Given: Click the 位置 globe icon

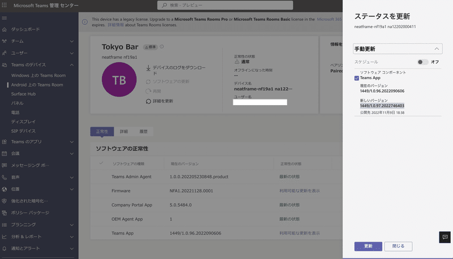Looking at the screenshot, I should pos(5,189).
